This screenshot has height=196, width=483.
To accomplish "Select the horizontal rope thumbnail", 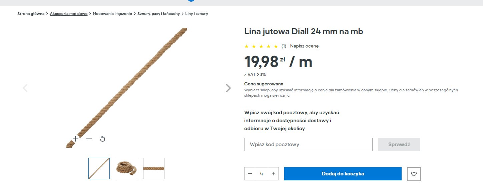I will tap(154, 168).
